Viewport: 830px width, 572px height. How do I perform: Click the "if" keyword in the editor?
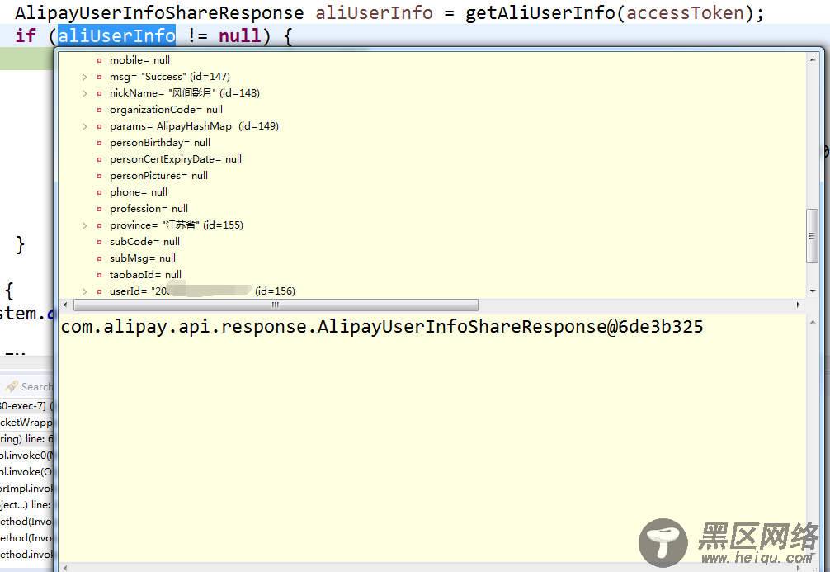[x=26, y=36]
